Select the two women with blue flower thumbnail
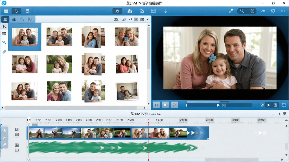289x162 pixels. [126, 37]
